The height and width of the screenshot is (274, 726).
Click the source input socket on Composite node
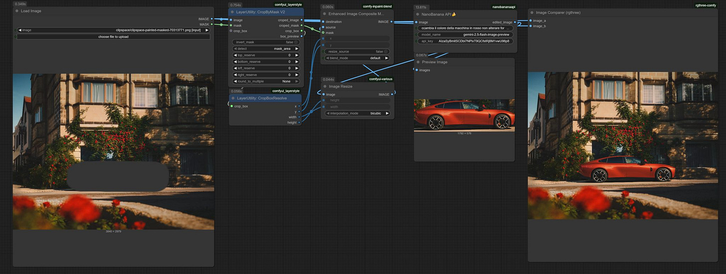323,27
